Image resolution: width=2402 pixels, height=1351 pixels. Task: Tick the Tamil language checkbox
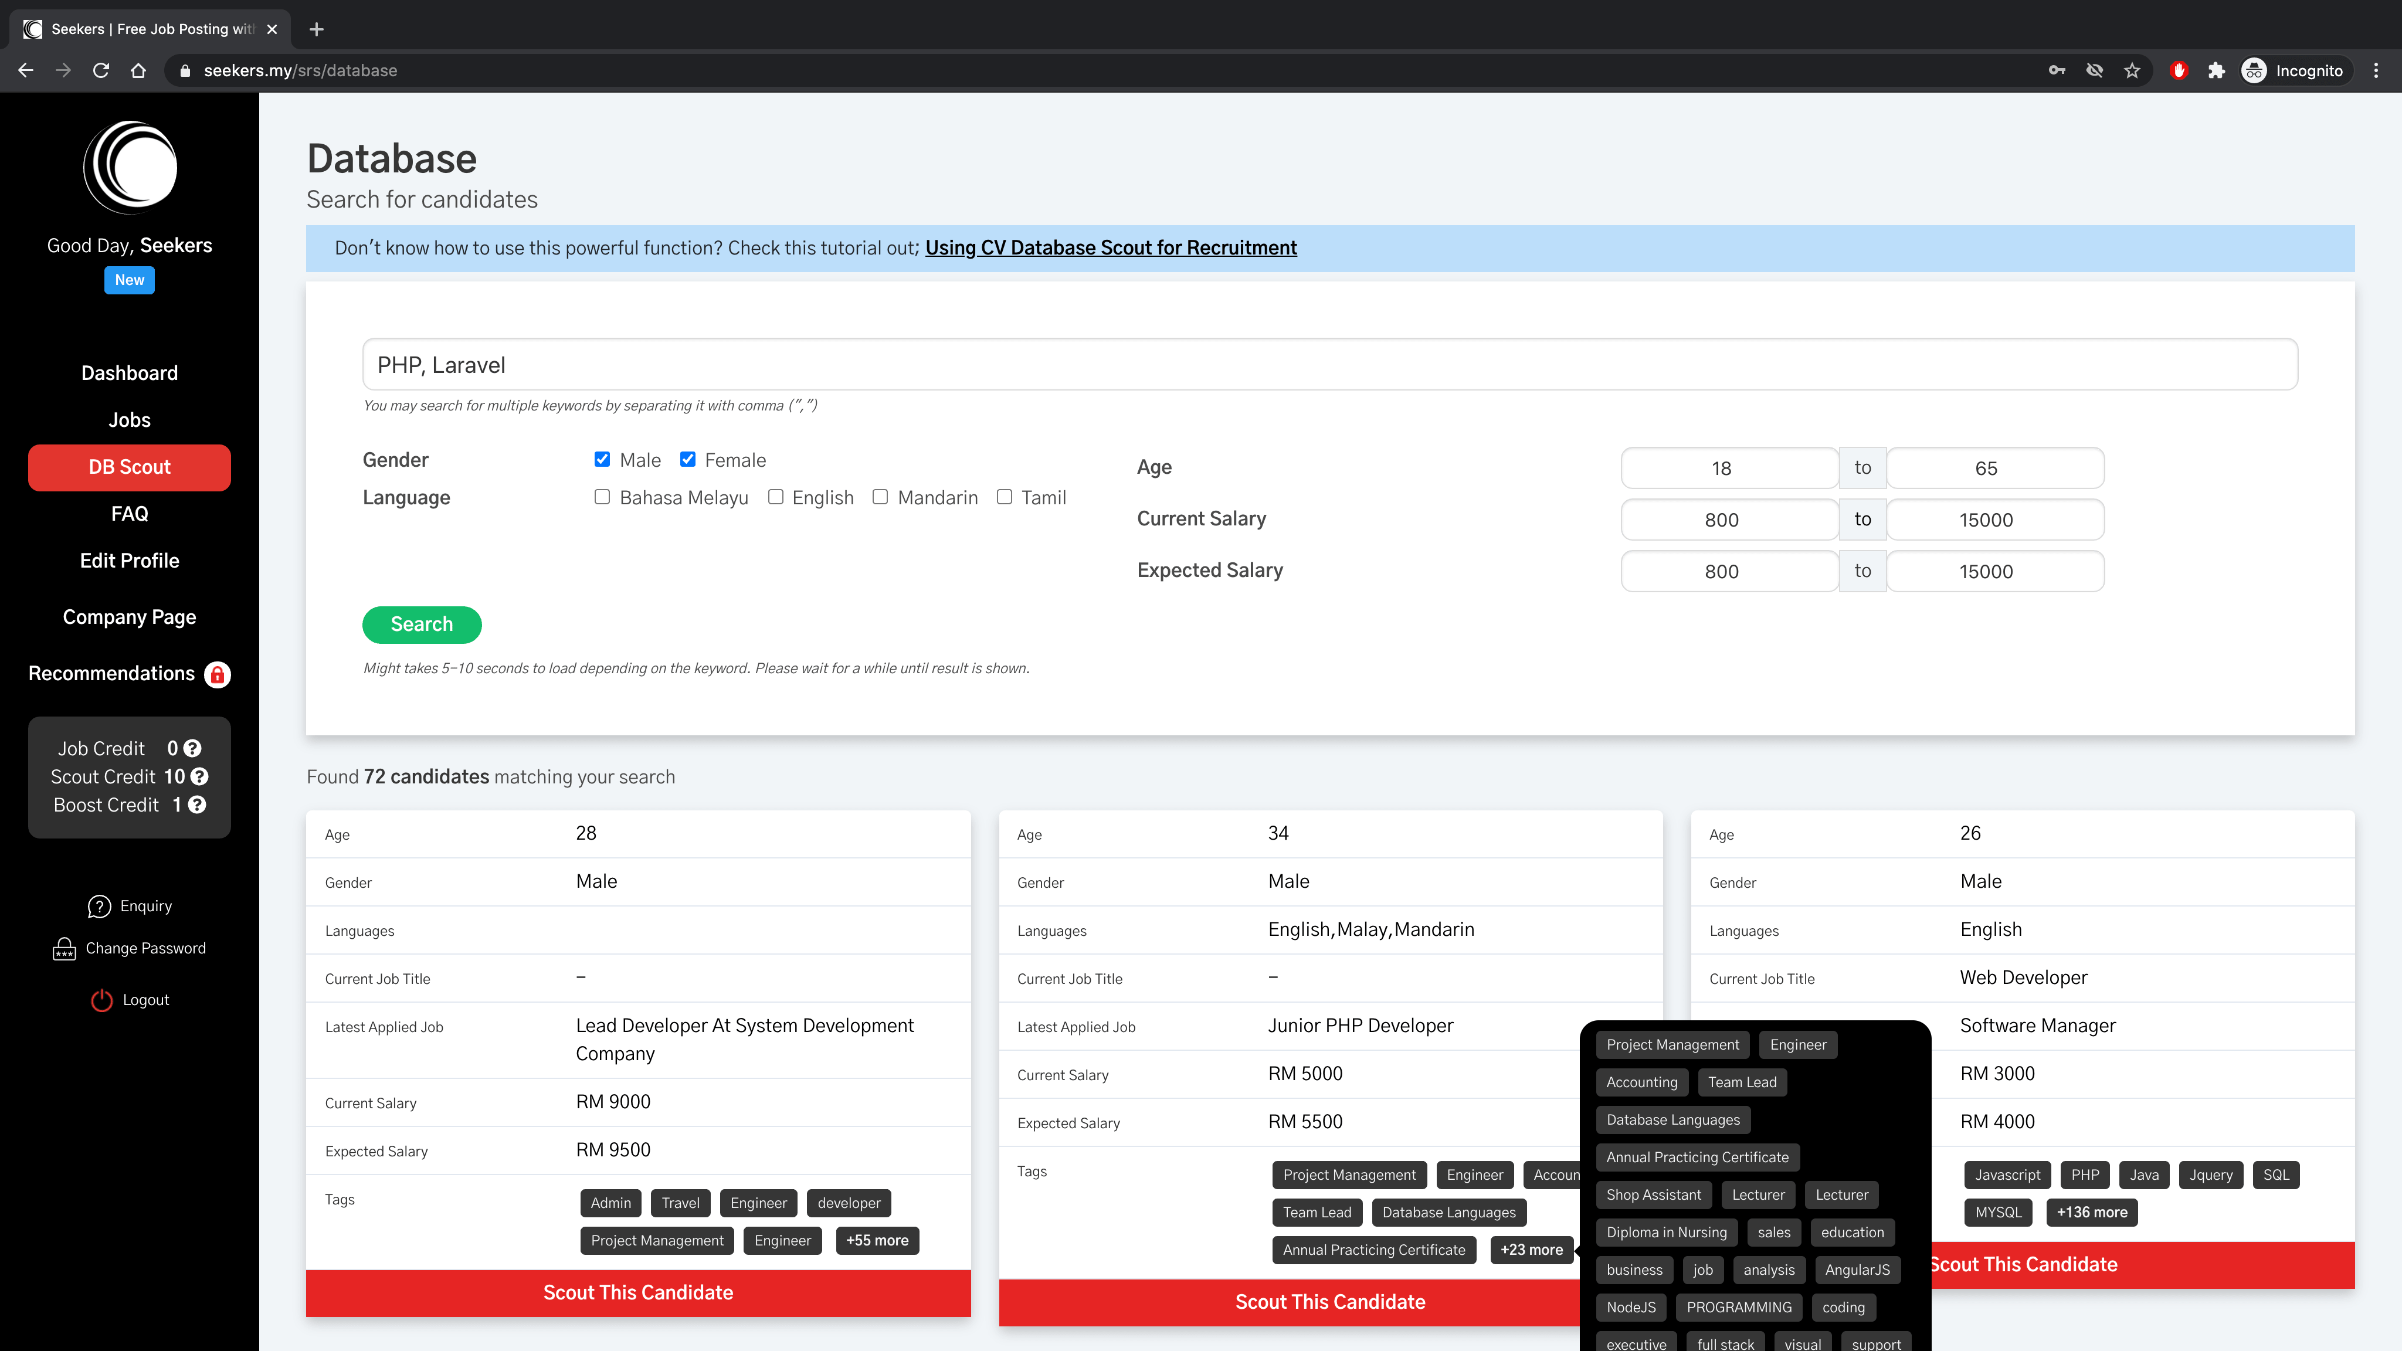pos(1004,497)
